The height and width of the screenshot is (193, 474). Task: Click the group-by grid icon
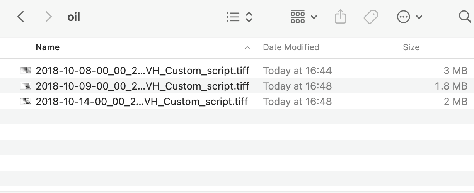pyautogui.click(x=297, y=17)
